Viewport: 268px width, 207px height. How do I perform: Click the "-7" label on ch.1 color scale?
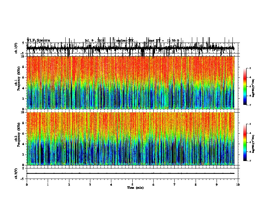(x=250, y=105)
